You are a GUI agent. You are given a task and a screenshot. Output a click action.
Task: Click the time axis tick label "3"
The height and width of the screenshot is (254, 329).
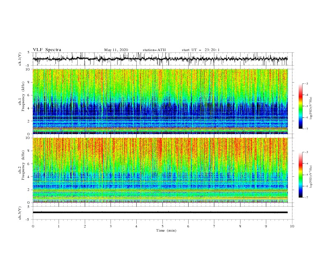[110, 226]
